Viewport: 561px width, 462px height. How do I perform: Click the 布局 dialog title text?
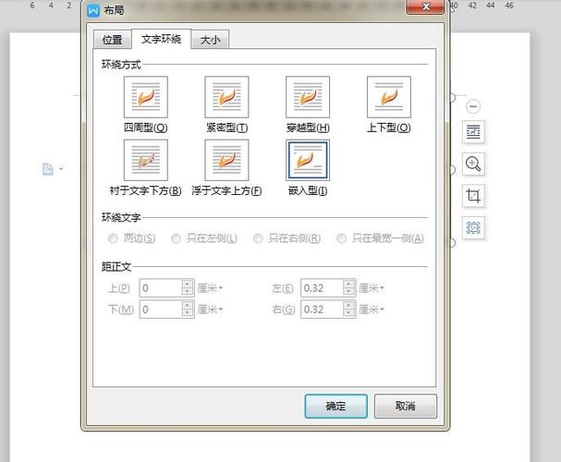114,10
